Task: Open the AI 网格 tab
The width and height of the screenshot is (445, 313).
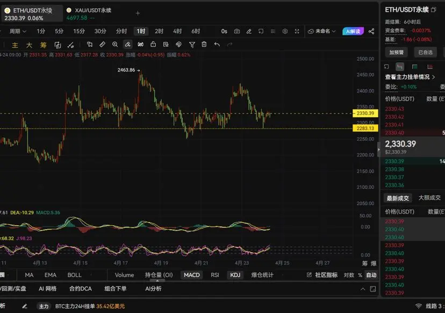Action: coord(47,289)
